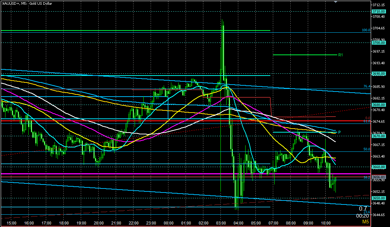Screen dimensions: 390x227
Task: Click the 50.0 Fibonacci level label
Action: click(367, 149)
